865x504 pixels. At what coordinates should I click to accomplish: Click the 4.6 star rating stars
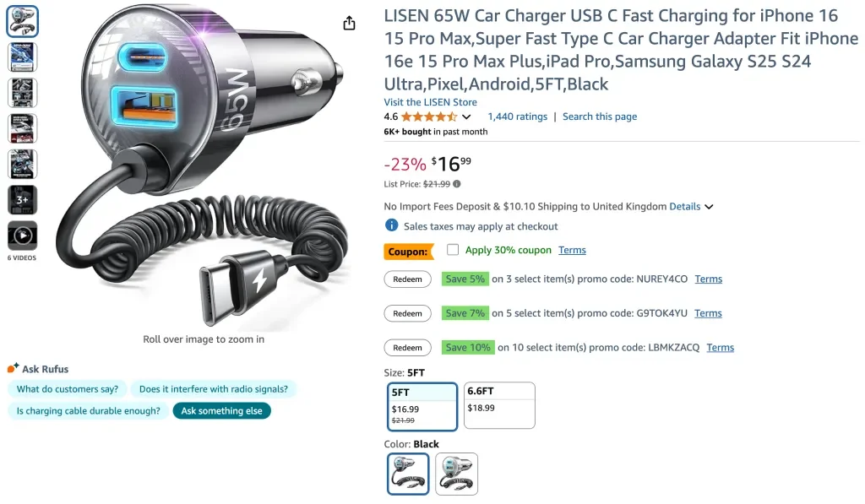[427, 117]
